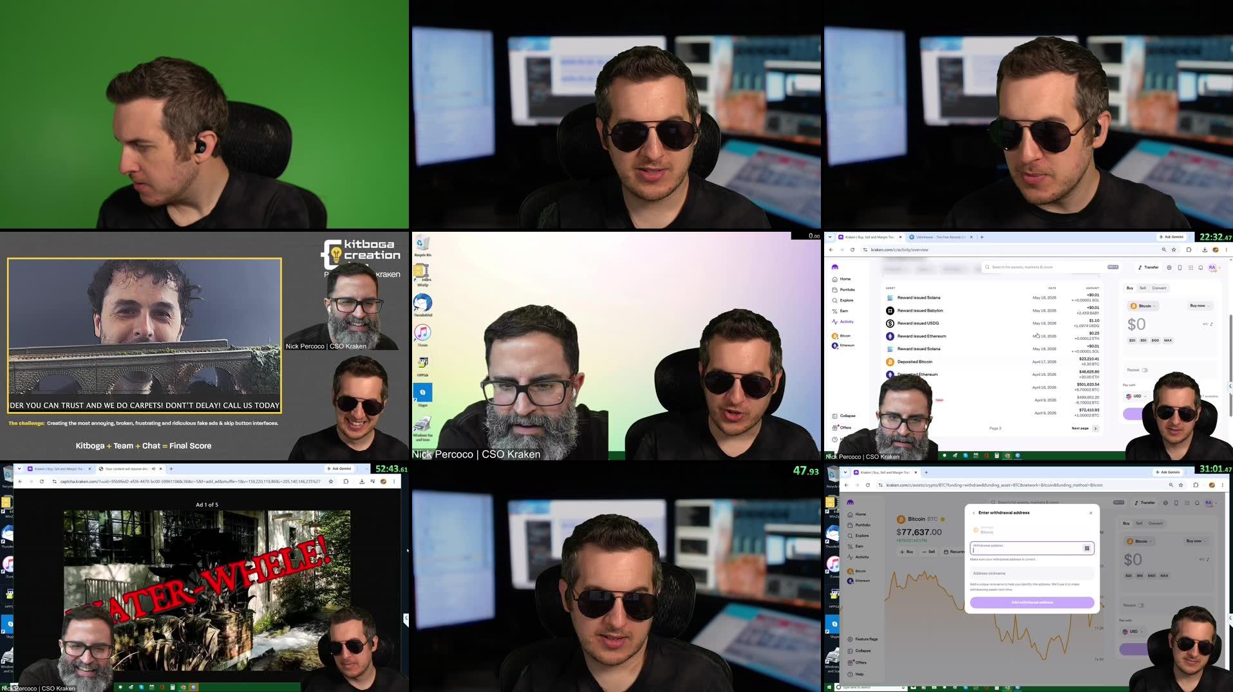The height and width of the screenshot is (692, 1233).
Task: Click the three-dot Chrome menu in the activity-page browser
Action: 1226,250
